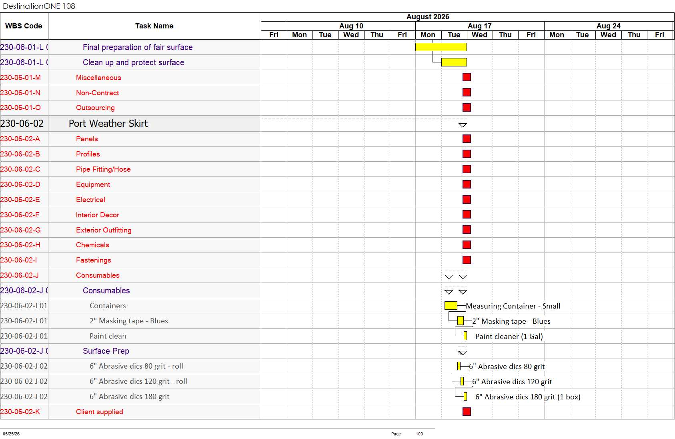Click the Port Weather Skirt summary triangle
The width and height of the screenshot is (675, 439).
pos(463,125)
